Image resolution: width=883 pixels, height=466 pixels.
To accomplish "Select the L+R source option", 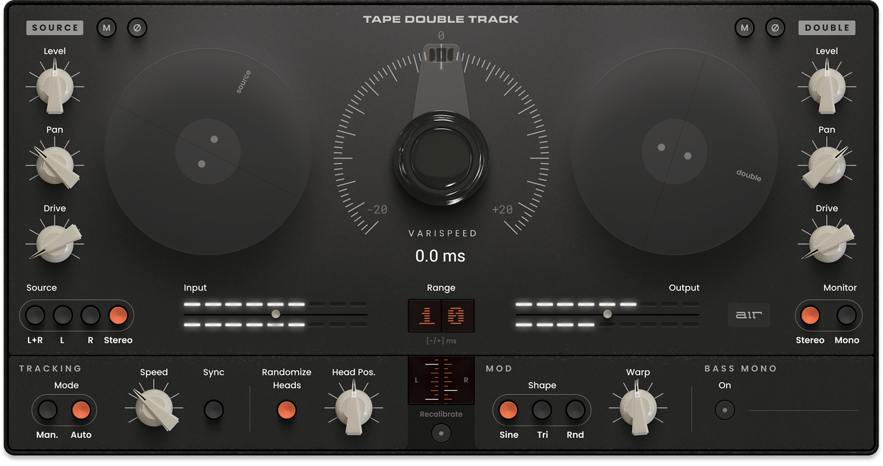I will pyautogui.click(x=34, y=315).
